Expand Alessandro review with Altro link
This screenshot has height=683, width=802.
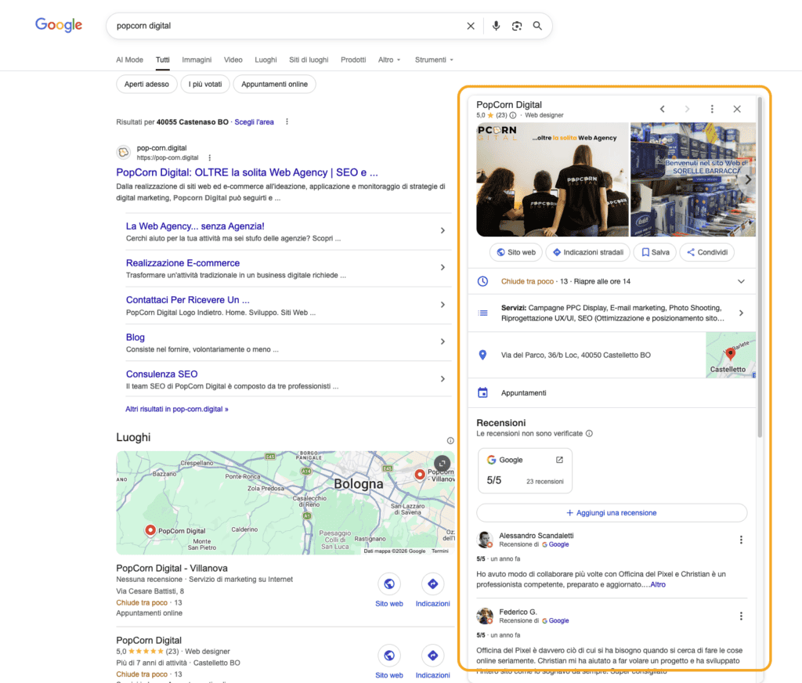pos(658,585)
